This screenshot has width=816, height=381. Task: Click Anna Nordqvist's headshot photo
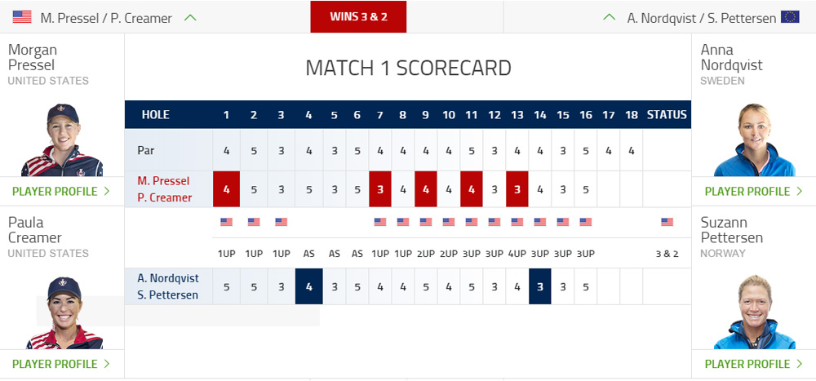(x=755, y=140)
